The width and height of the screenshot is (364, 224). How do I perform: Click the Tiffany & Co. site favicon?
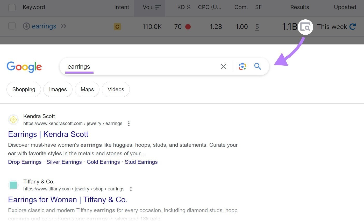tap(13, 185)
